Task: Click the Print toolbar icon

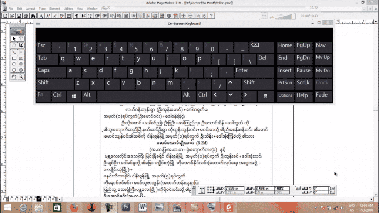Action: [x=26, y=16]
